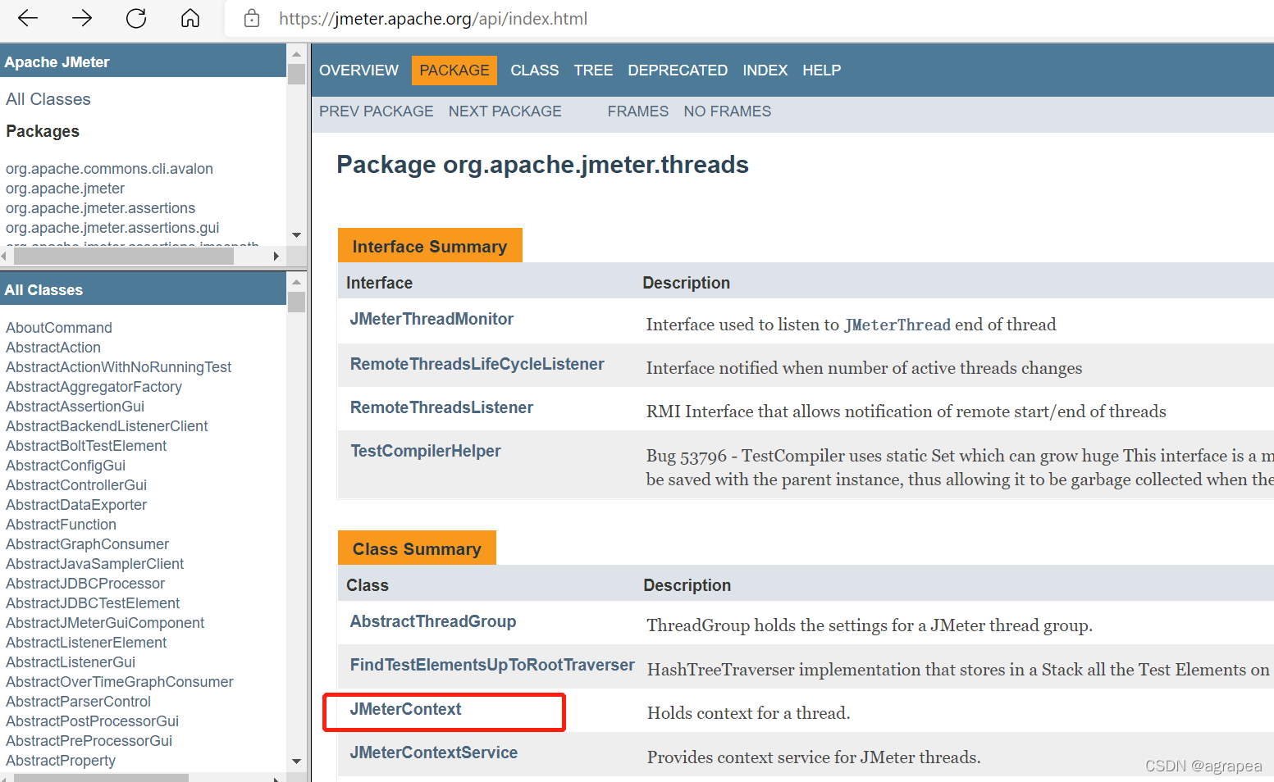Switch to FRAMES view
Viewport: 1274px width, 782px height.
pyautogui.click(x=637, y=111)
